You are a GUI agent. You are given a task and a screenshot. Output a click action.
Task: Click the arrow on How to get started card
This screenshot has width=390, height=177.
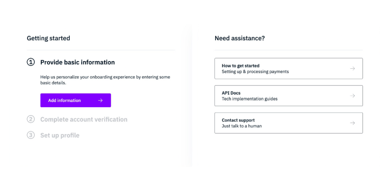pyautogui.click(x=352, y=69)
